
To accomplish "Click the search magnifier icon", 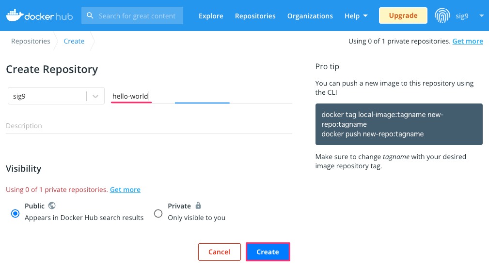I will coord(90,15).
